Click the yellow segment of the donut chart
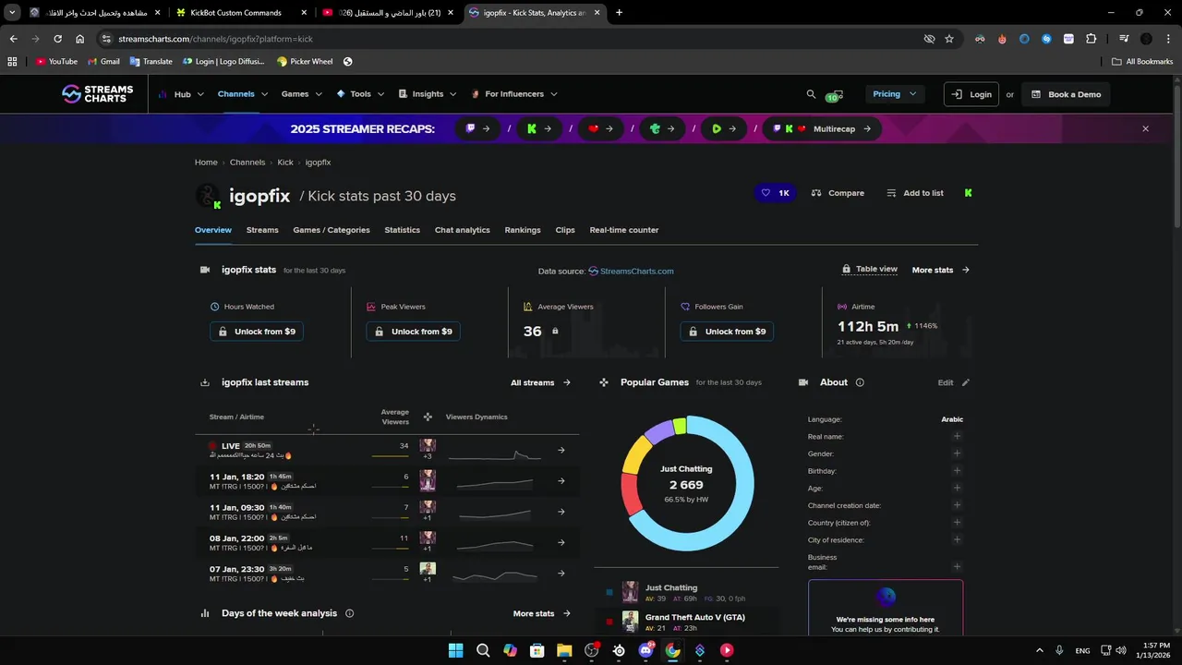The width and height of the screenshot is (1182, 665). click(x=636, y=453)
